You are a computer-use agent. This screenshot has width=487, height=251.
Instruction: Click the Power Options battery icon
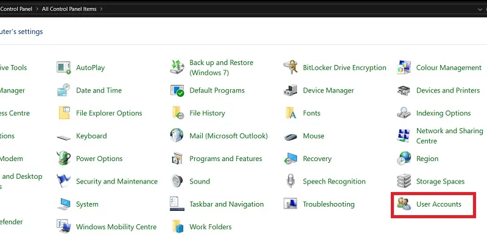64,159
